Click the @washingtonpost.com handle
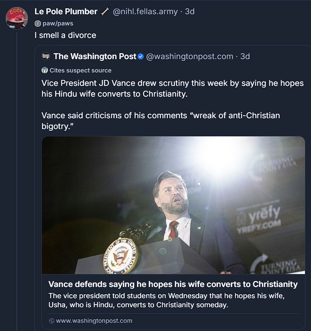The image size is (311, 331). (190, 57)
